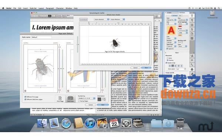
Task: Open Safari from the Dock
Action: click(66, 123)
